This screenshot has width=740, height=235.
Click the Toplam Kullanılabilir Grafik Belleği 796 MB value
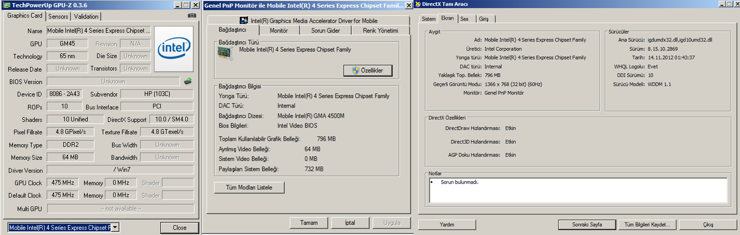click(x=326, y=139)
